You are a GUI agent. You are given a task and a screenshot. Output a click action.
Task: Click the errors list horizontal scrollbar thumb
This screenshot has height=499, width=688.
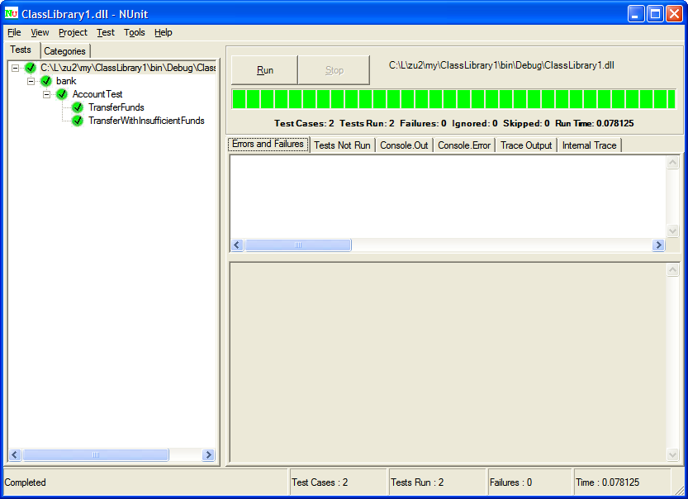click(x=298, y=245)
